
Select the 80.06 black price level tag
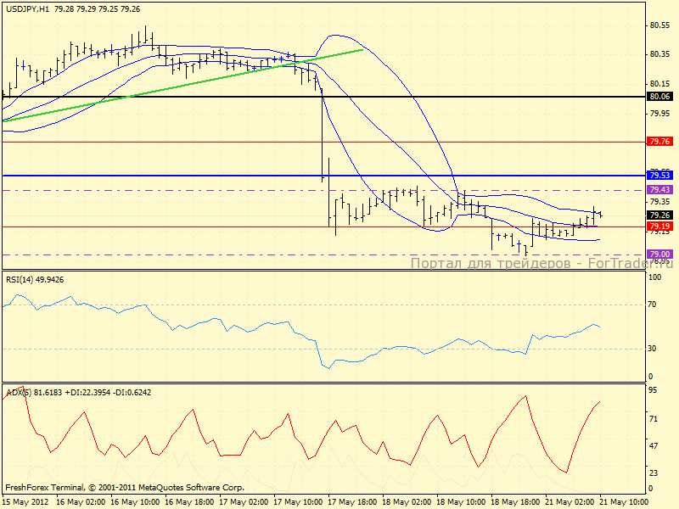tap(660, 97)
